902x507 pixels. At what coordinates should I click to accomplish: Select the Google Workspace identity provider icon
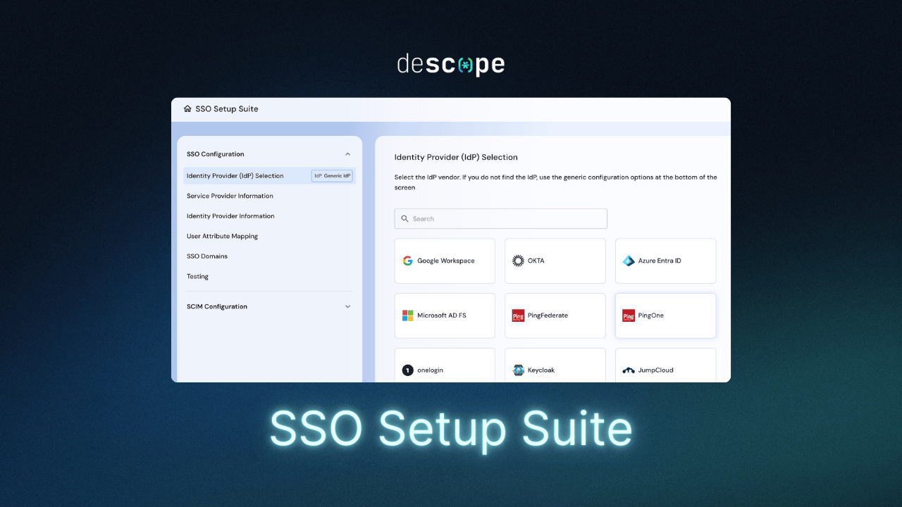click(x=407, y=261)
